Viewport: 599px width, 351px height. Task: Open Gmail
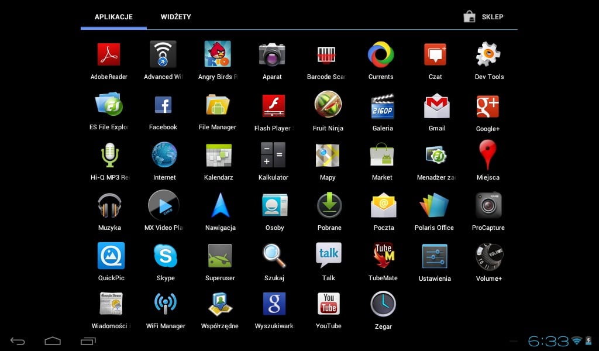pos(437,106)
